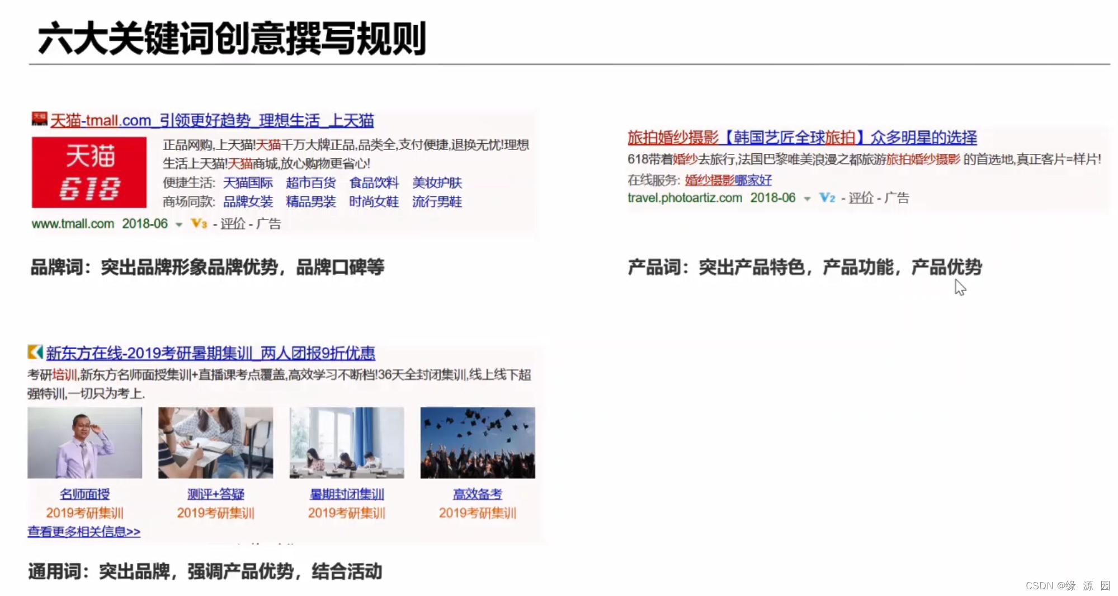Open the 婚纱摄影哪家好 online service link

point(728,180)
